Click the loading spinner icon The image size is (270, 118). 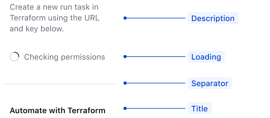tap(14, 57)
